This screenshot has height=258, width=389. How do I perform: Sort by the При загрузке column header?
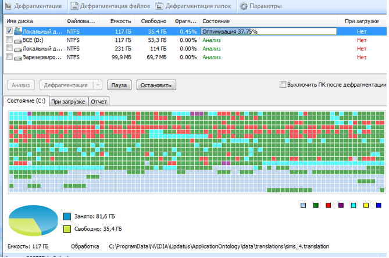tap(362, 21)
